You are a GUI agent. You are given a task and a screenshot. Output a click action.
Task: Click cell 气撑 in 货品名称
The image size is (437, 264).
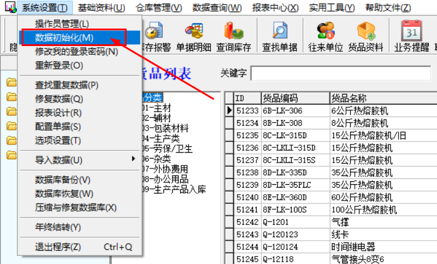click(383, 222)
